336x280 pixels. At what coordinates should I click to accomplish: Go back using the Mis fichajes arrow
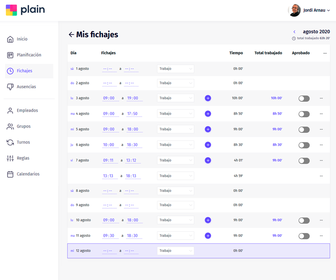pyautogui.click(x=71, y=34)
